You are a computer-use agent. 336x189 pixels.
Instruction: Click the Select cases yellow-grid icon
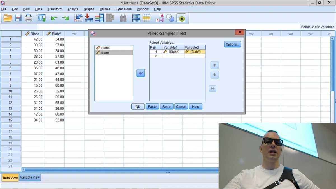[146, 18]
